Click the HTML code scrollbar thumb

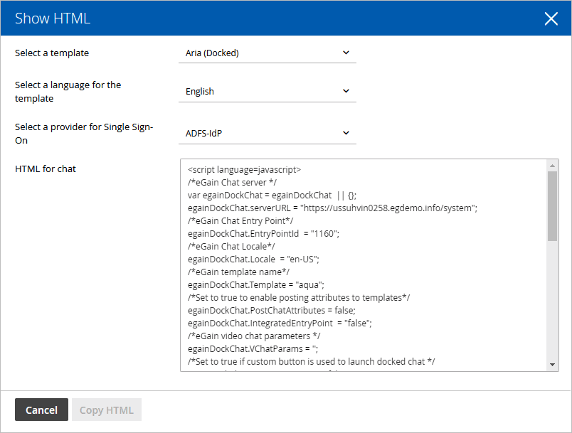552,206
